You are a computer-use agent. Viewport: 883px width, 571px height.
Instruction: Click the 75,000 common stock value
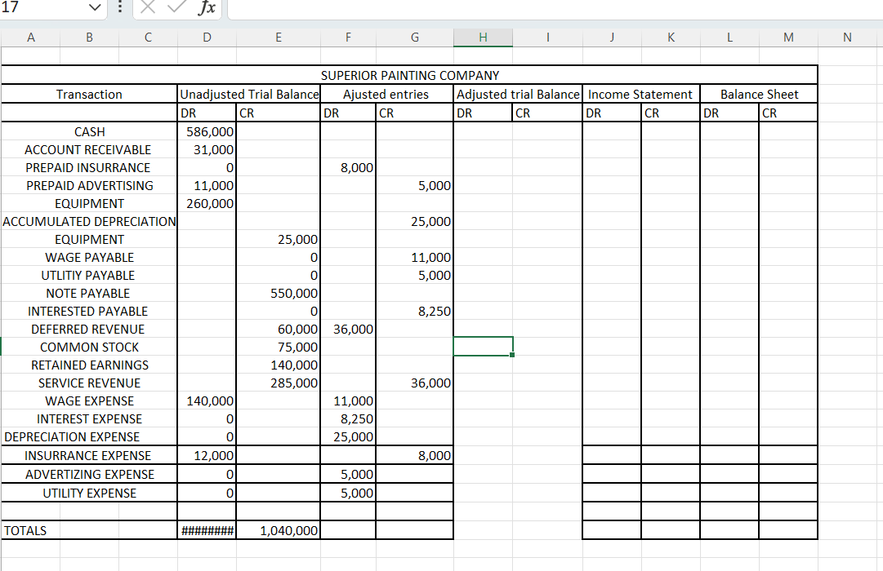click(279, 347)
